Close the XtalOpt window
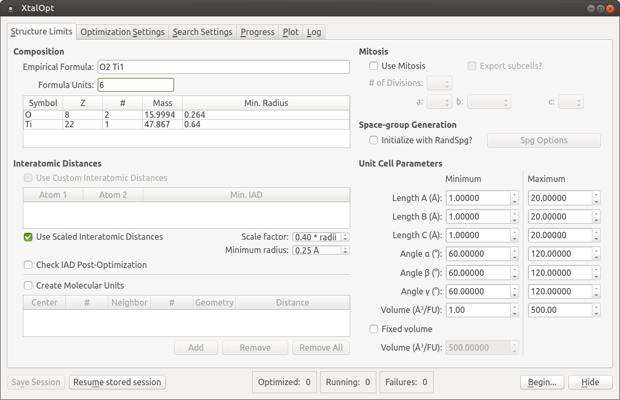This screenshot has width=620, height=400. point(610,8)
